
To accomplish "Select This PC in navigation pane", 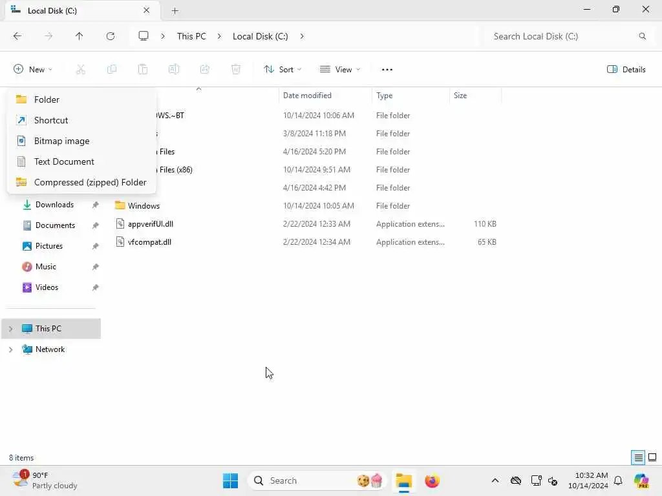I will click(x=51, y=329).
